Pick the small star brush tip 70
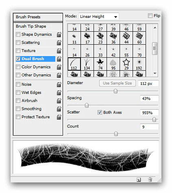The image size is (172, 193). tap(139, 51)
